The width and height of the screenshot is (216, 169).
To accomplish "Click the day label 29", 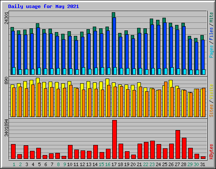I will [190, 164].
